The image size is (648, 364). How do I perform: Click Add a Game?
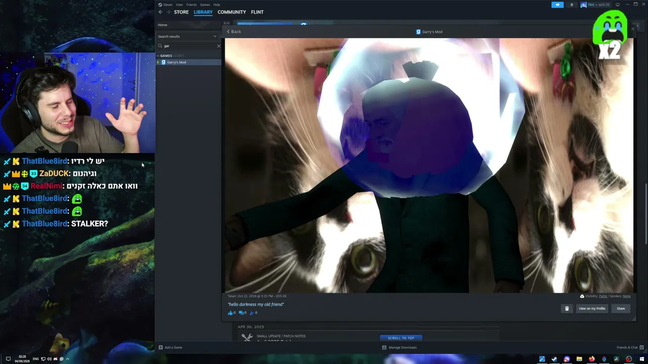[x=171, y=347]
